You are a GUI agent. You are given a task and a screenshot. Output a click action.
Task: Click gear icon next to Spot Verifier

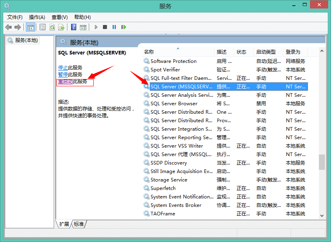point(147,69)
